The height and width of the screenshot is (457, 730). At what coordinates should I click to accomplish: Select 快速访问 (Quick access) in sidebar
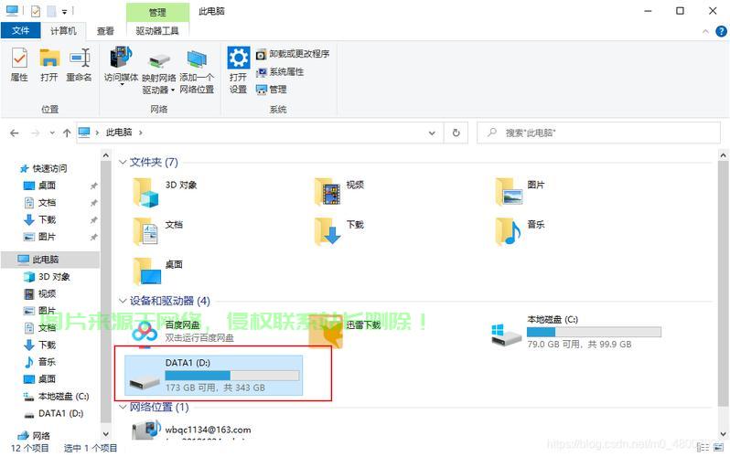coord(49,168)
